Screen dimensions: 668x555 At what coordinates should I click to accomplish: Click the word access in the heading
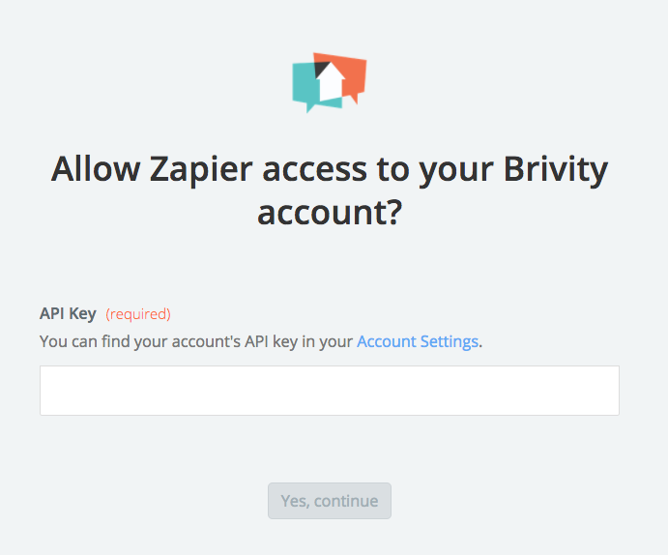(314, 170)
